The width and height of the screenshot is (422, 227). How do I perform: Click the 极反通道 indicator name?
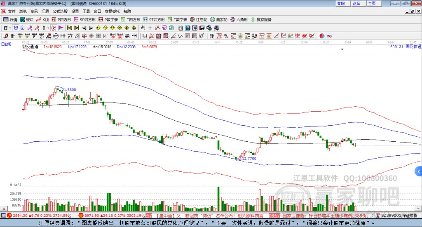(x=30, y=47)
